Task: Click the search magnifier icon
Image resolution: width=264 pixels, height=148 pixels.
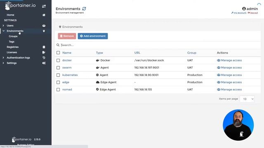Action: pyautogui.click(x=58, y=45)
